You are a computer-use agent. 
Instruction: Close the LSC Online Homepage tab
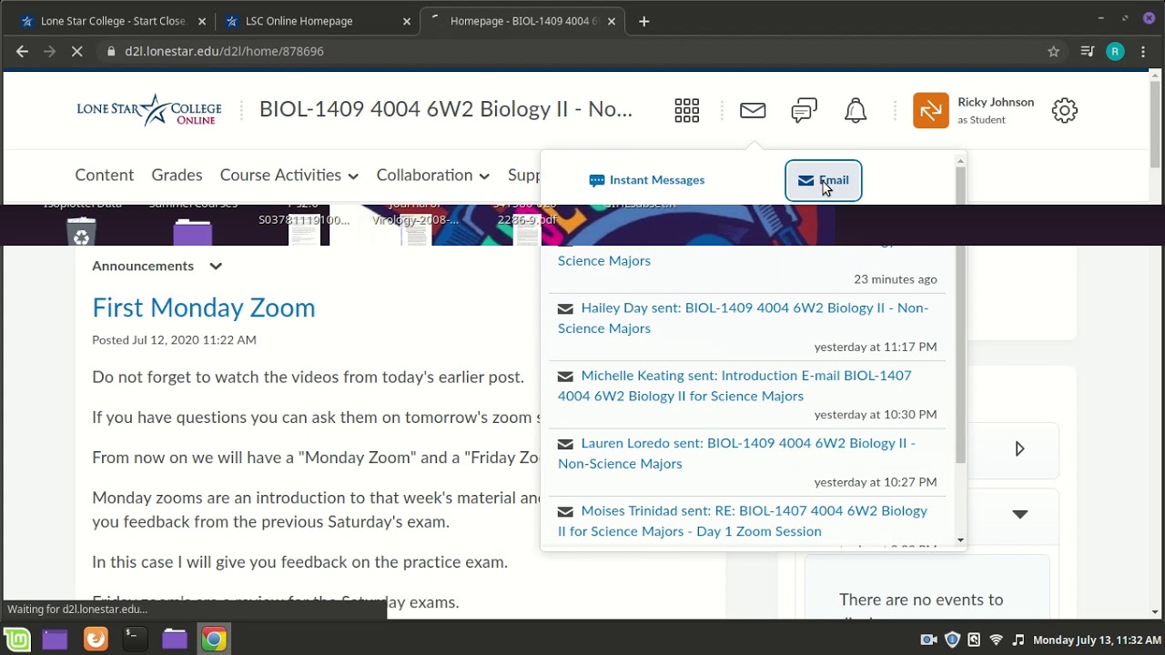tap(407, 21)
